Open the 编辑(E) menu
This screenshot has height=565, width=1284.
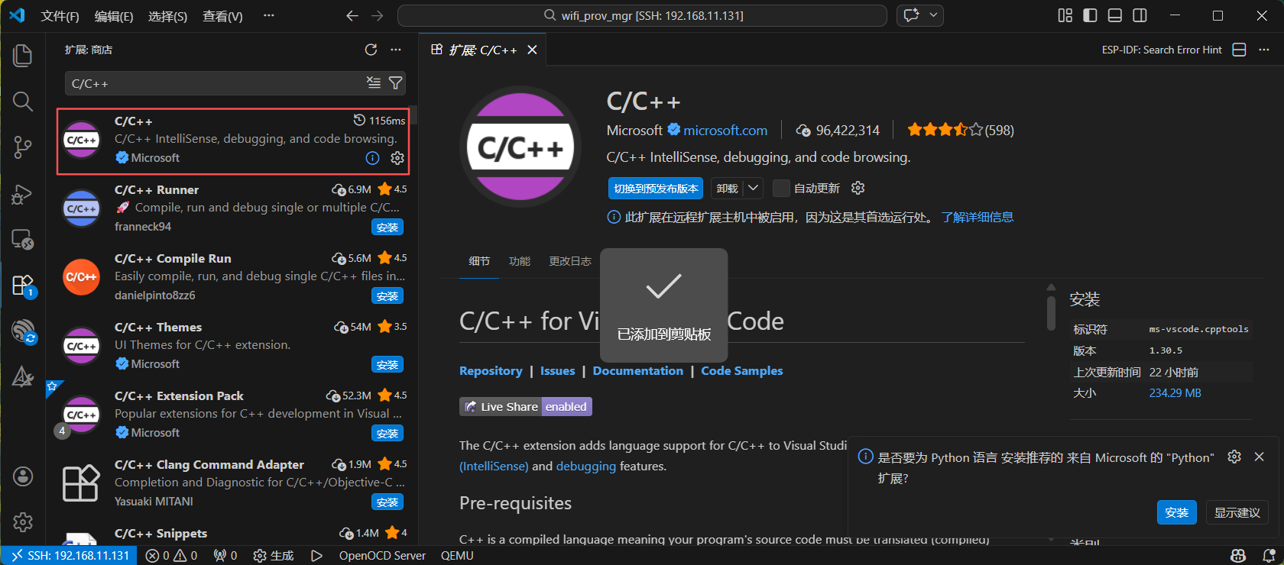114,16
